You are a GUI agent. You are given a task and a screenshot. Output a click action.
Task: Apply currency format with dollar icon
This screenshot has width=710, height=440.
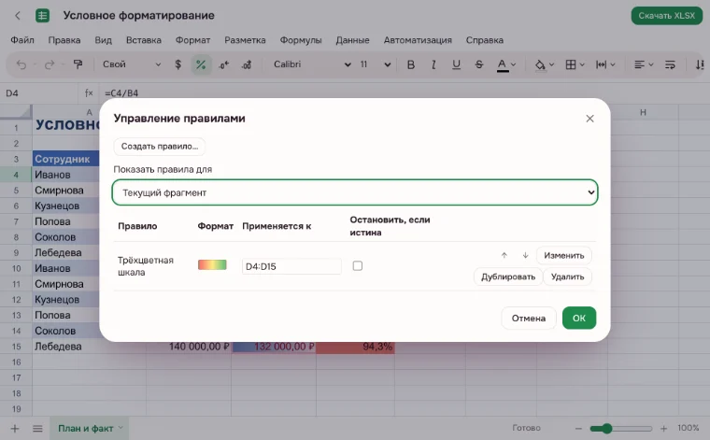177,64
